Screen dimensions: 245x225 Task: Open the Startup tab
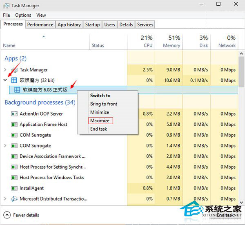93,25
